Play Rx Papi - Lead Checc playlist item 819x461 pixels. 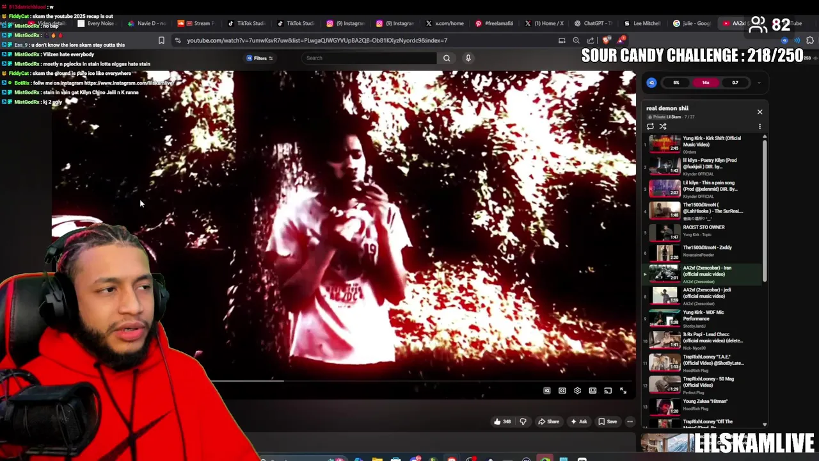tap(703, 340)
